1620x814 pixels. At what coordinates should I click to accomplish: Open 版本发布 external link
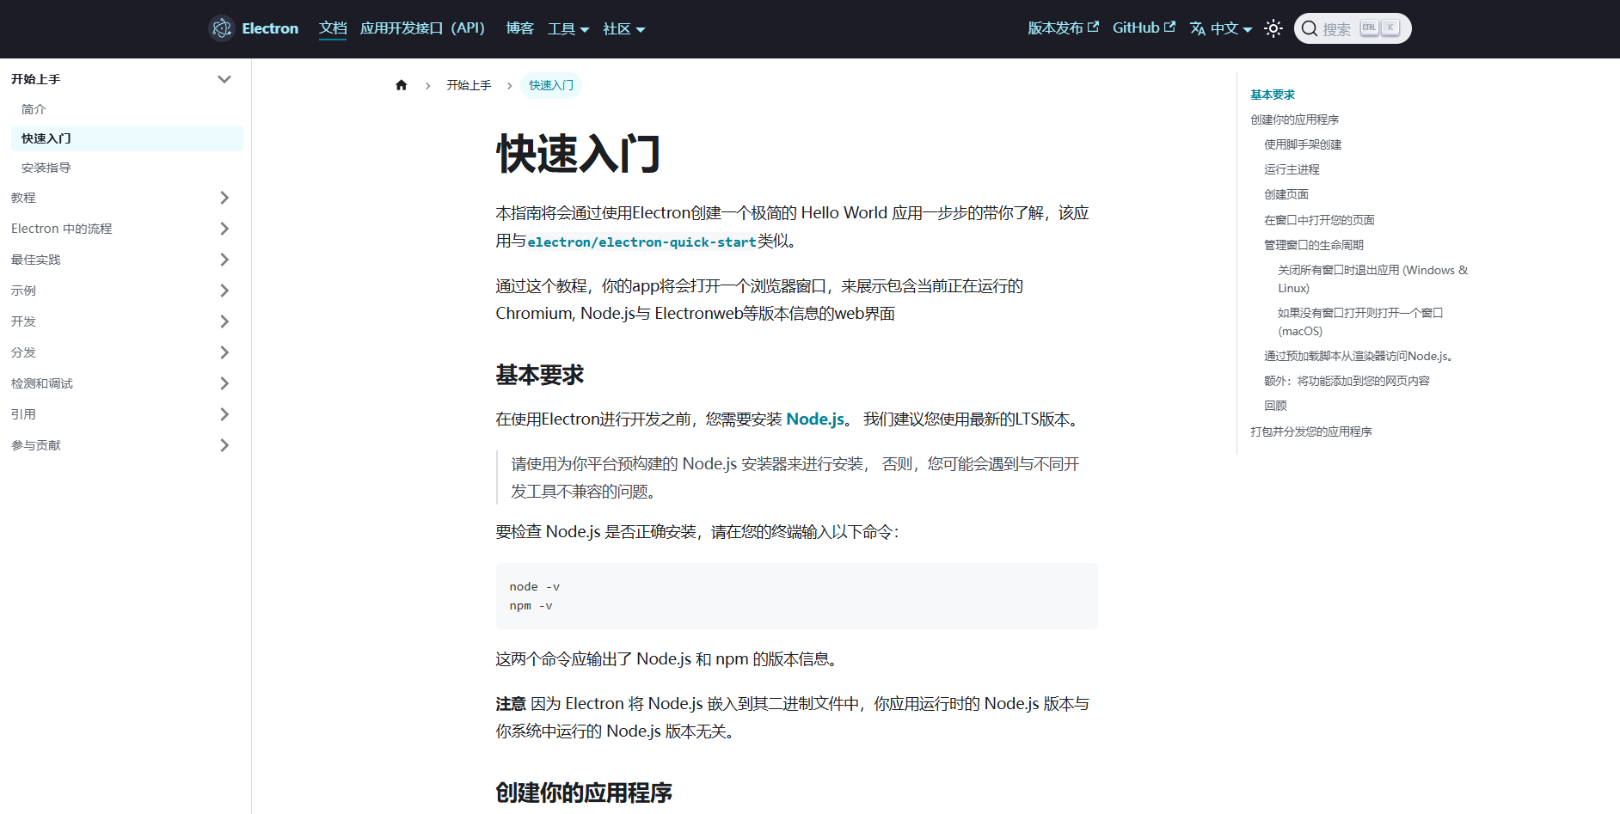(x=1064, y=28)
